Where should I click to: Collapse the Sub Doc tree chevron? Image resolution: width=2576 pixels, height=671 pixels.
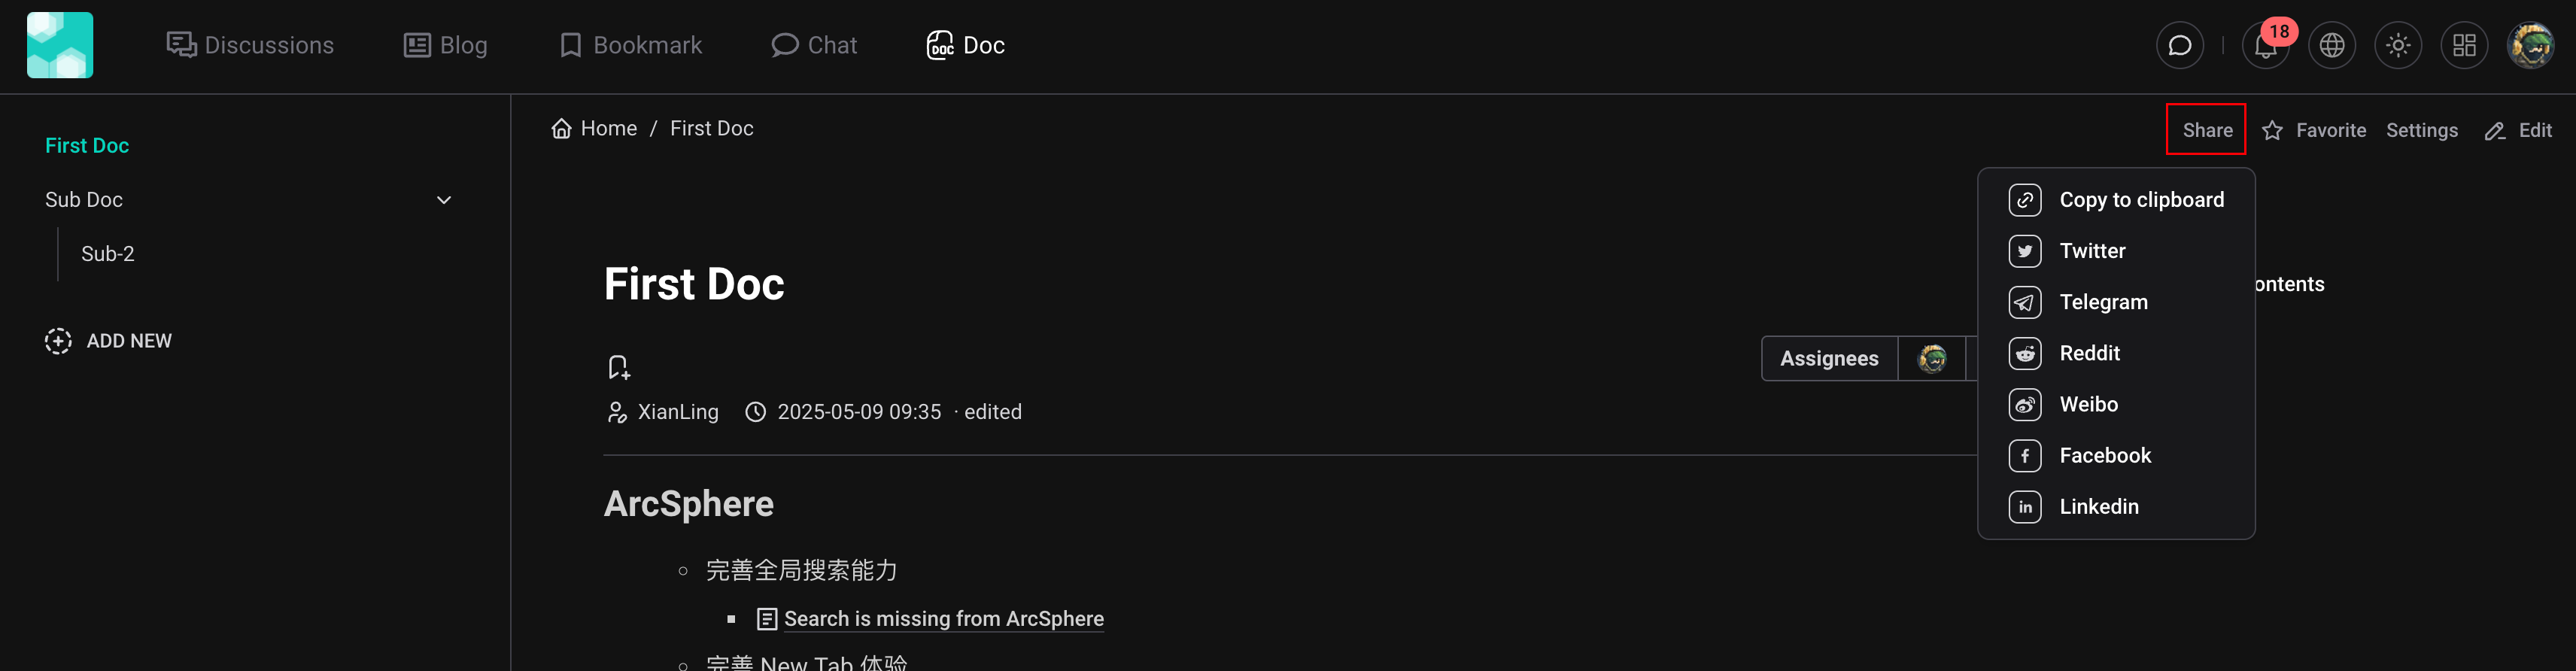click(x=444, y=200)
